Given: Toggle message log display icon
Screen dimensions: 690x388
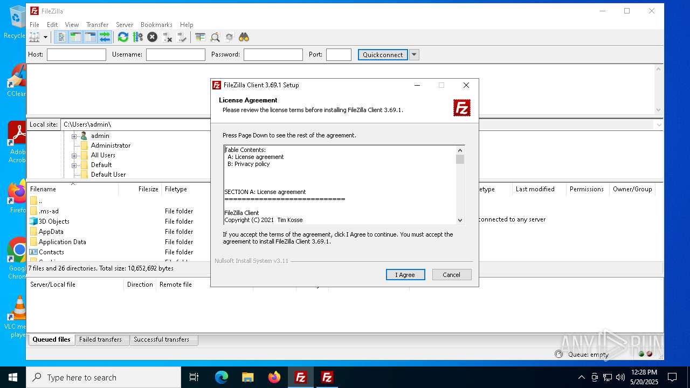Looking at the screenshot, I should click(x=61, y=37).
